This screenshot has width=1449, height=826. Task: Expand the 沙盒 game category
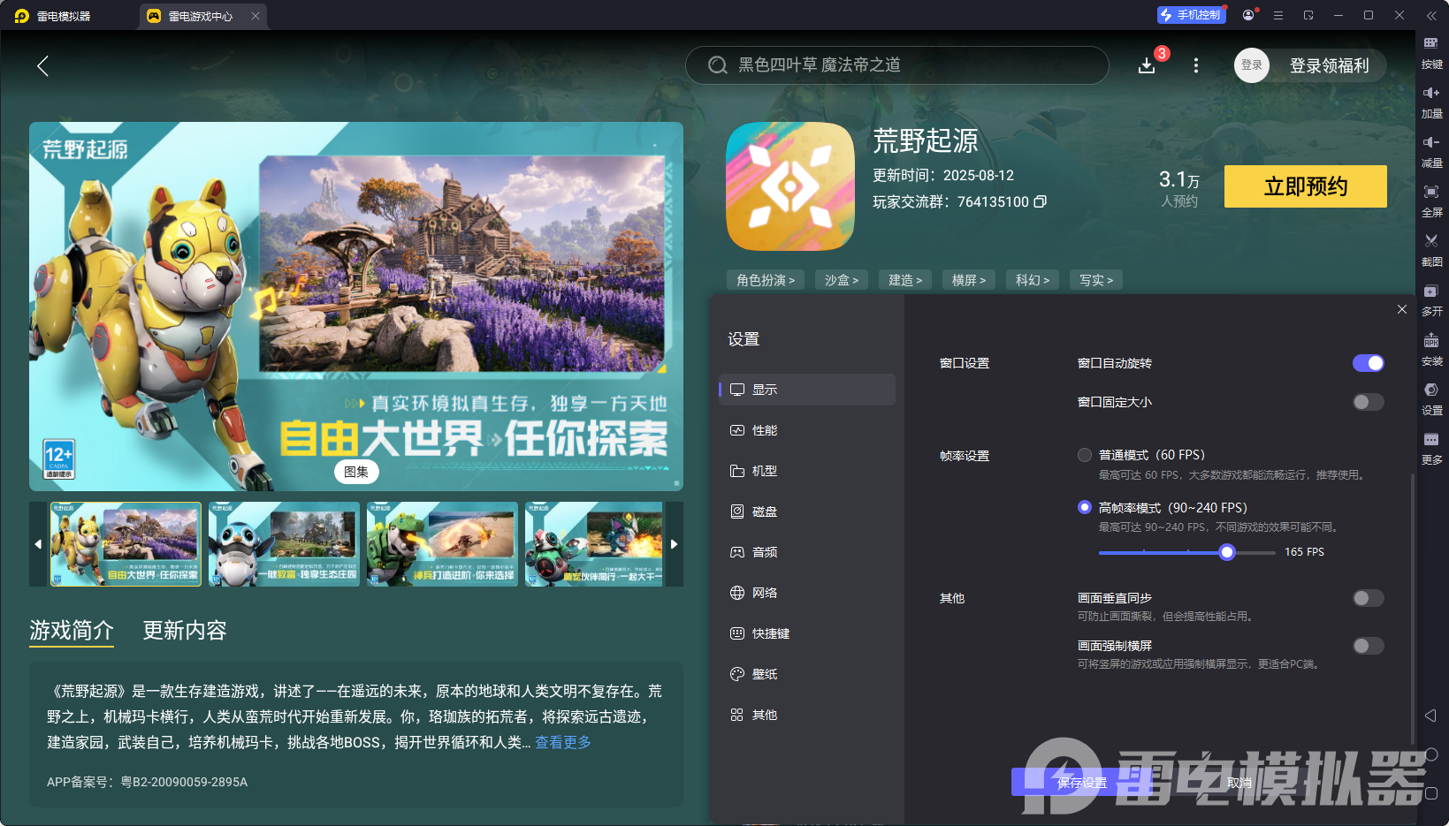click(x=841, y=279)
